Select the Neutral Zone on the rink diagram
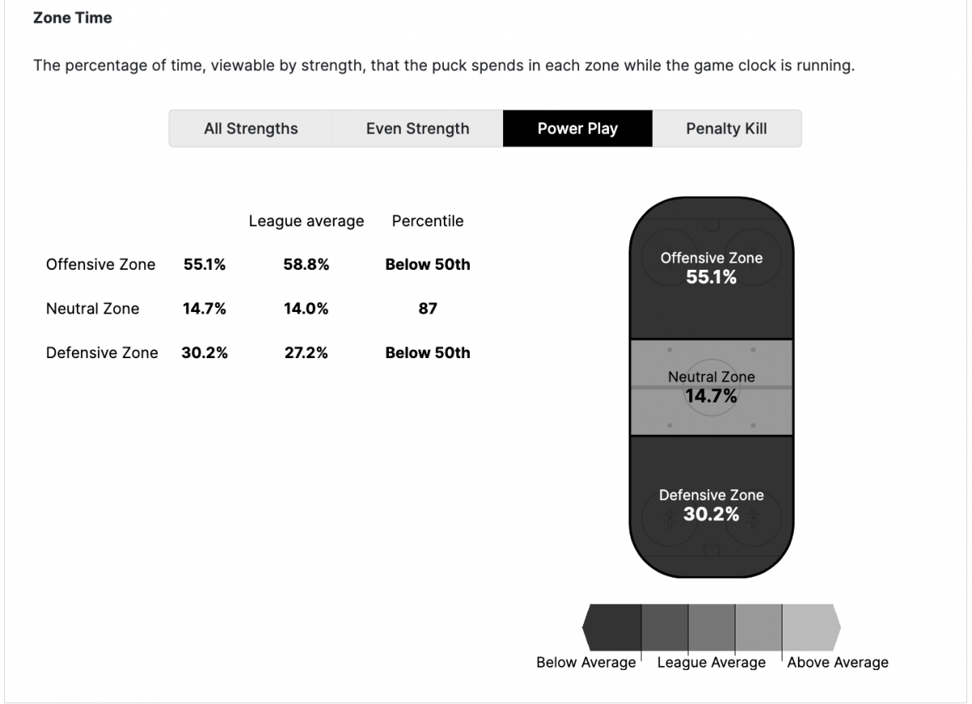Viewport: 972px width, 704px height. click(711, 387)
